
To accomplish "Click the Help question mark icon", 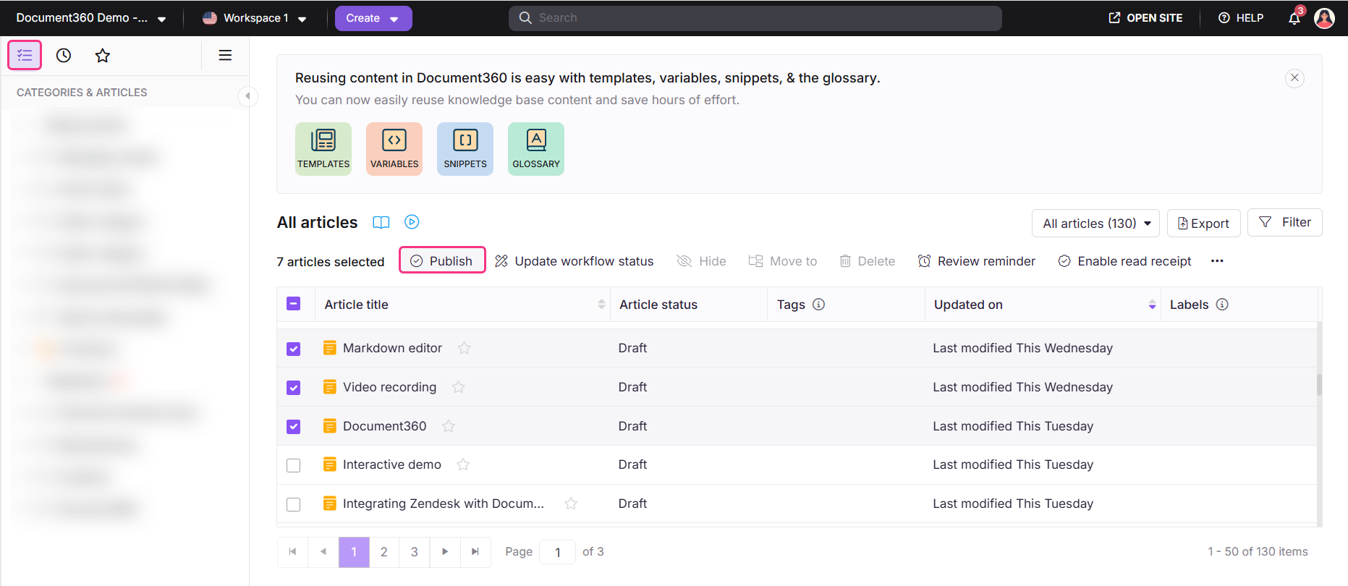I will [1224, 17].
